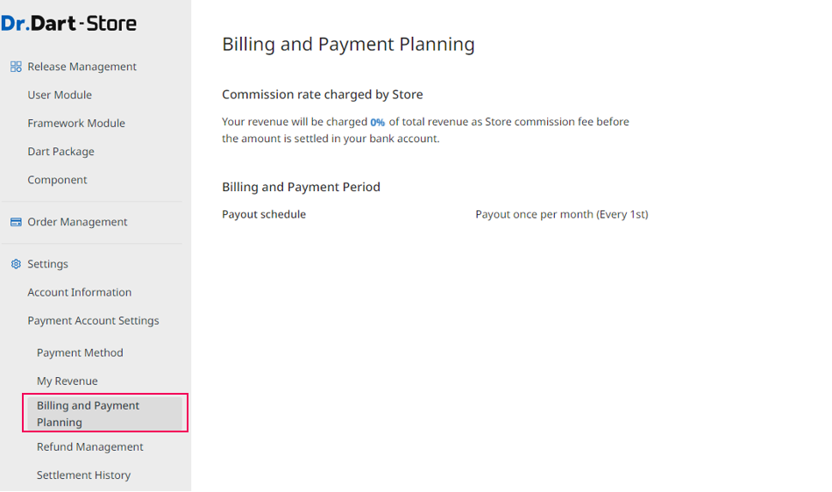Image resolution: width=832 pixels, height=492 pixels.
Task: Click the Release Management grid icon
Action: coord(16,67)
